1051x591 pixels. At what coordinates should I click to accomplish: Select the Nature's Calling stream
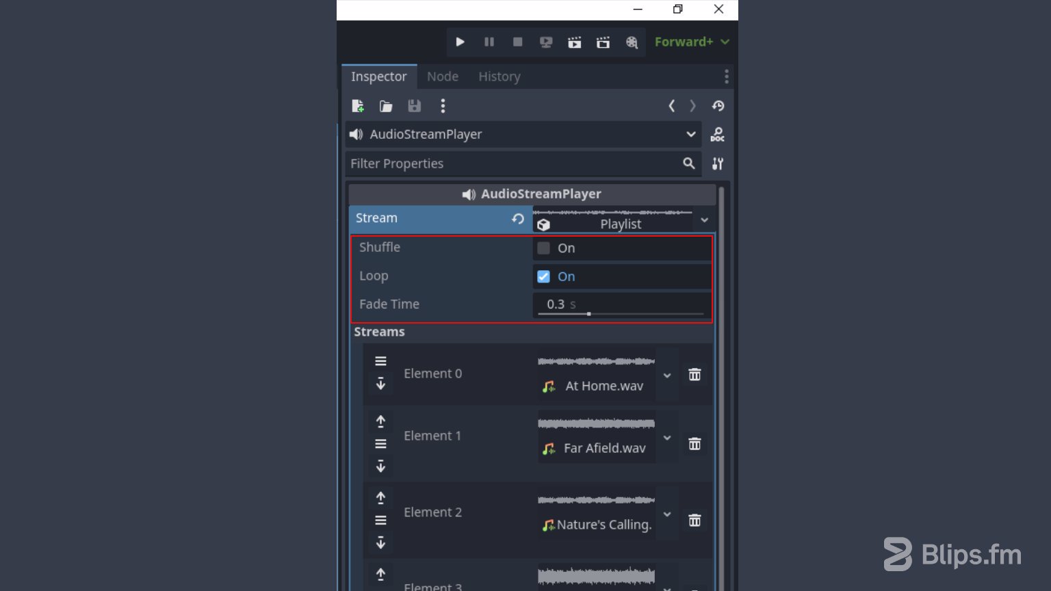click(x=596, y=513)
